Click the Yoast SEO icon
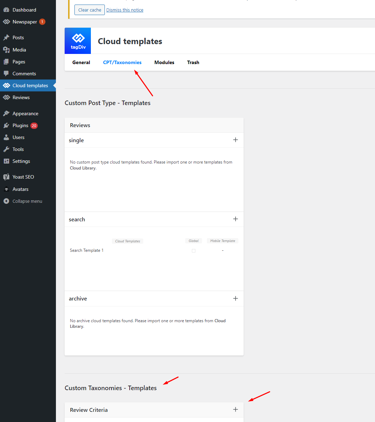This screenshot has width=375, height=422. click(x=6, y=177)
